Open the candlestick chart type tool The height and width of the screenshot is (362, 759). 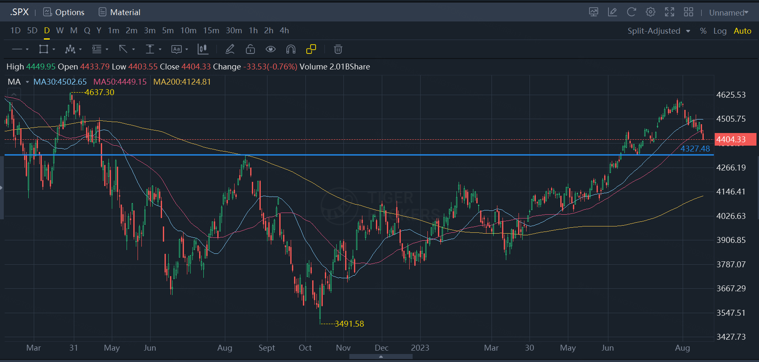pyautogui.click(x=203, y=49)
